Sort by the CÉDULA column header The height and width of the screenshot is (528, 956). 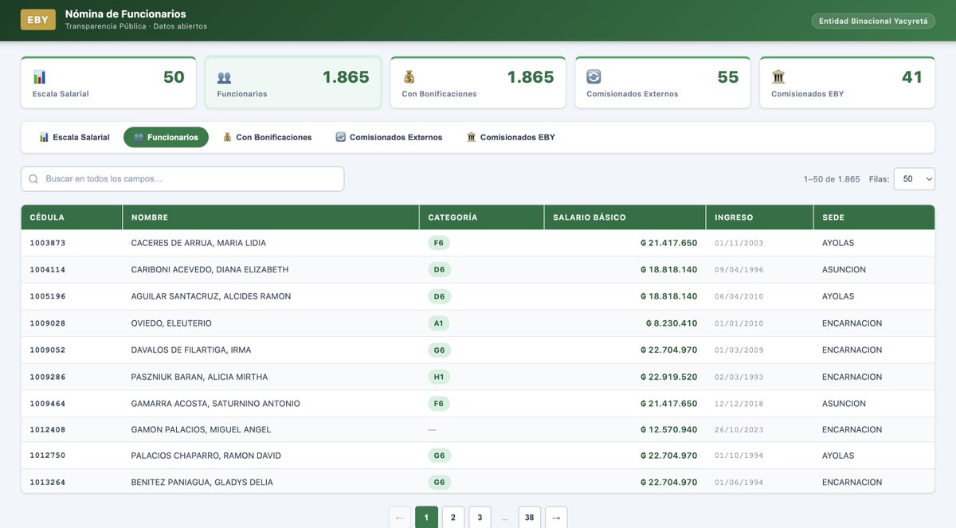(72, 217)
